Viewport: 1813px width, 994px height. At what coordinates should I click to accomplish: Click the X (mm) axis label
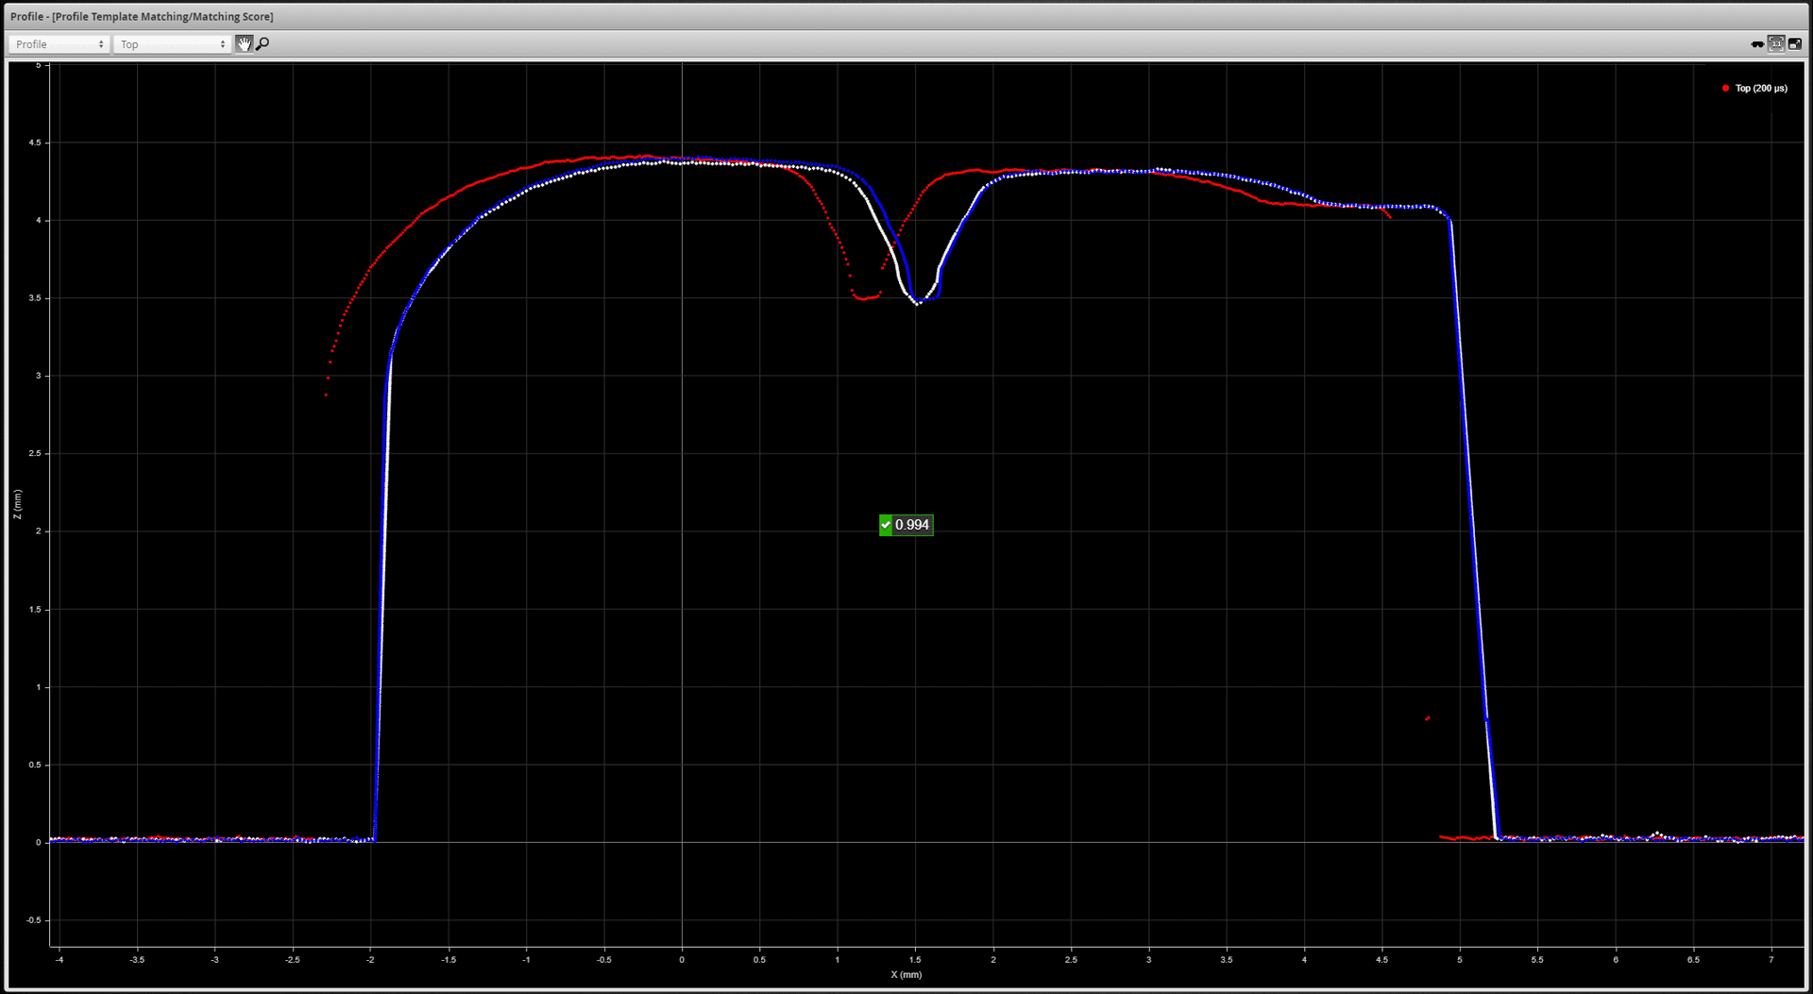pos(906,974)
